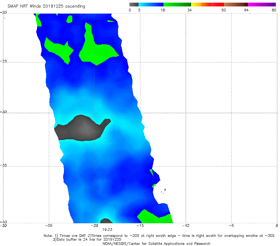
Task: Click the small island markers near -37S
Action: [163, 191]
